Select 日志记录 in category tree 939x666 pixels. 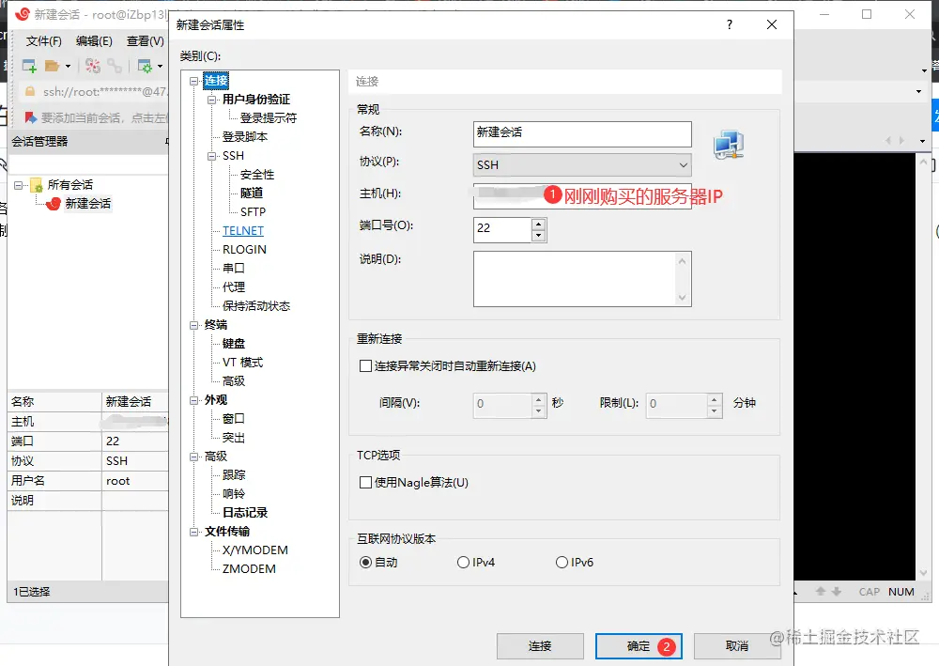[x=245, y=513]
